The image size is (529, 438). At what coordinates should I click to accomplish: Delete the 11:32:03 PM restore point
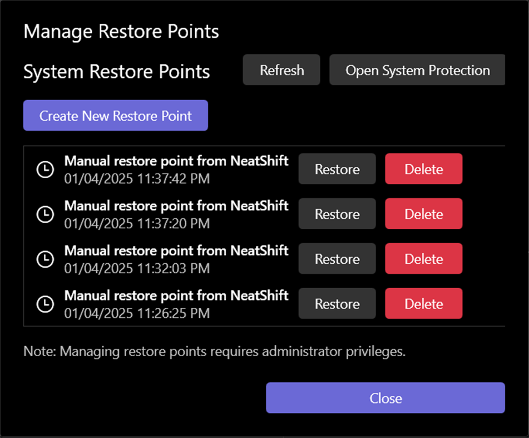[x=423, y=259]
